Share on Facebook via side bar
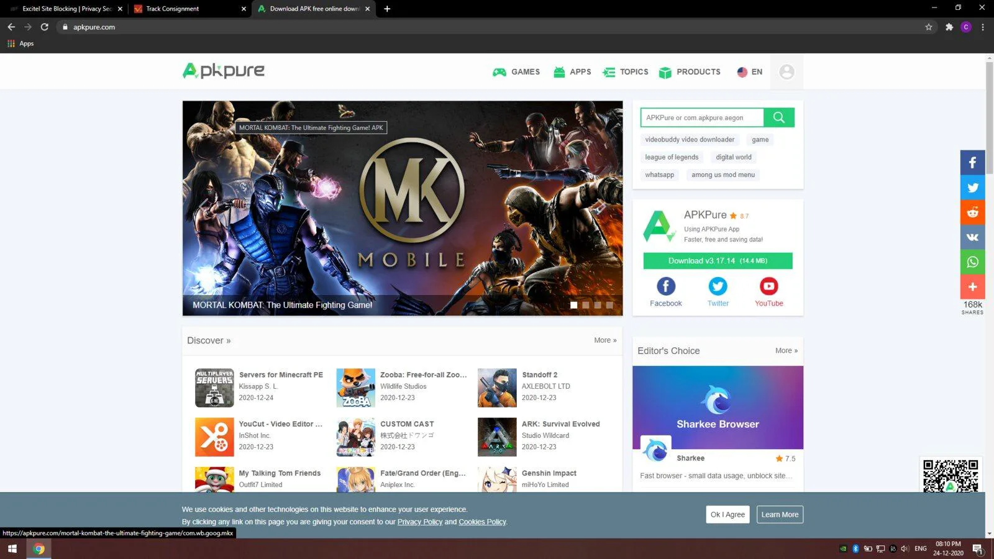The image size is (994, 559). pos(973,163)
